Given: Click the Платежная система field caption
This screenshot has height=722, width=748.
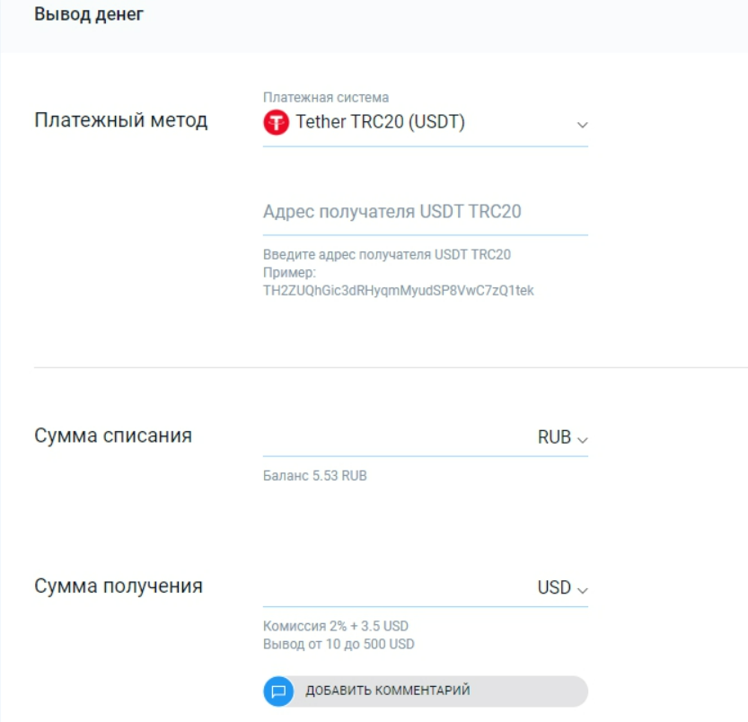Looking at the screenshot, I should pyautogui.click(x=326, y=97).
